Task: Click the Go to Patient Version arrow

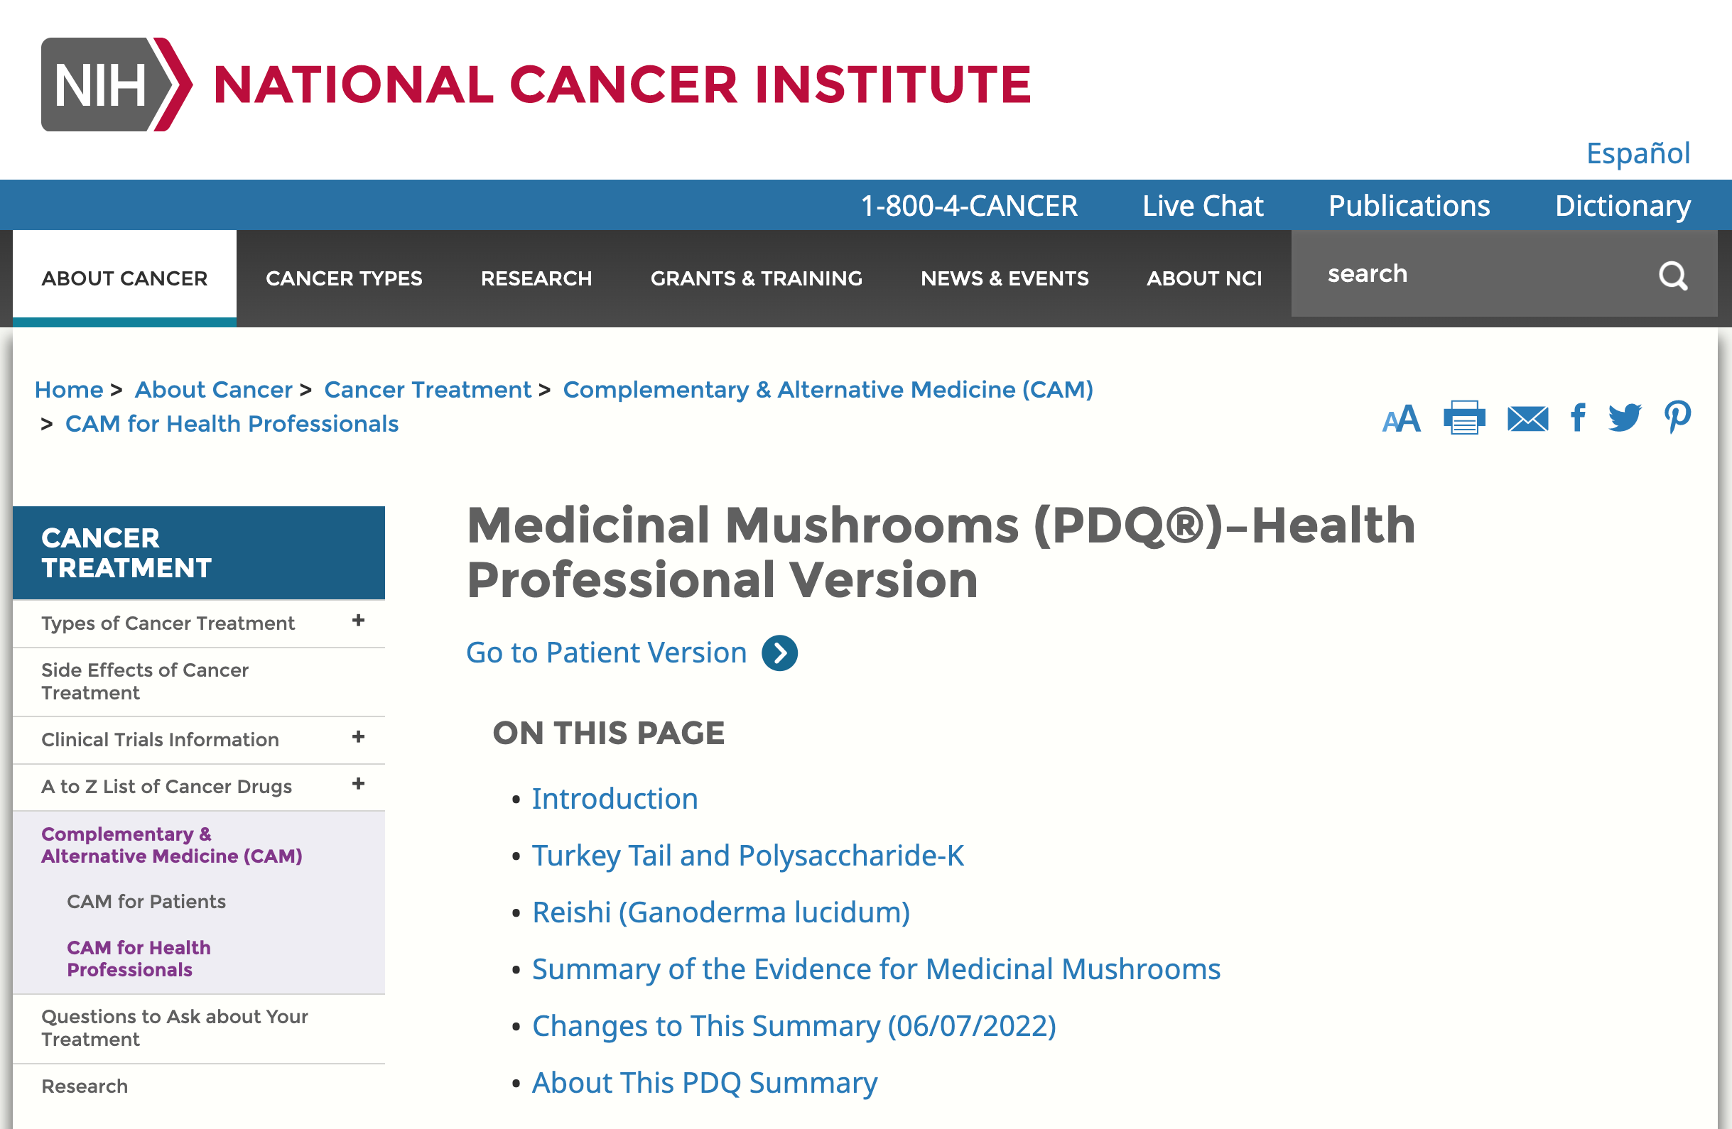Action: (779, 653)
